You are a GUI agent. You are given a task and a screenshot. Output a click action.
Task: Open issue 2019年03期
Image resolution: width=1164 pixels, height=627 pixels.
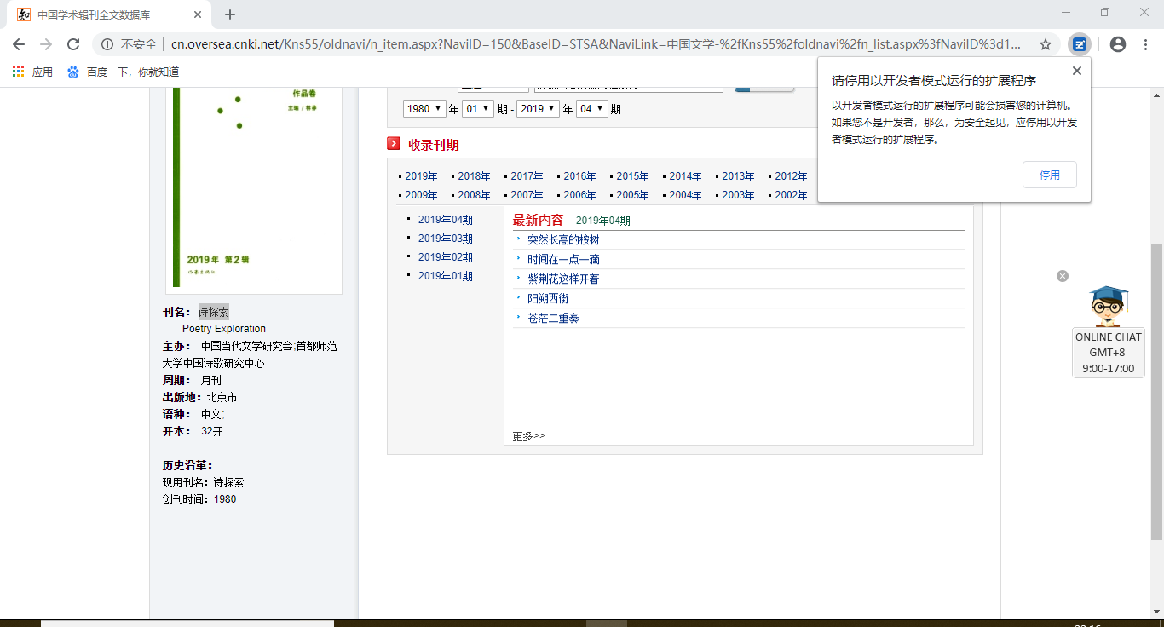click(445, 239)
